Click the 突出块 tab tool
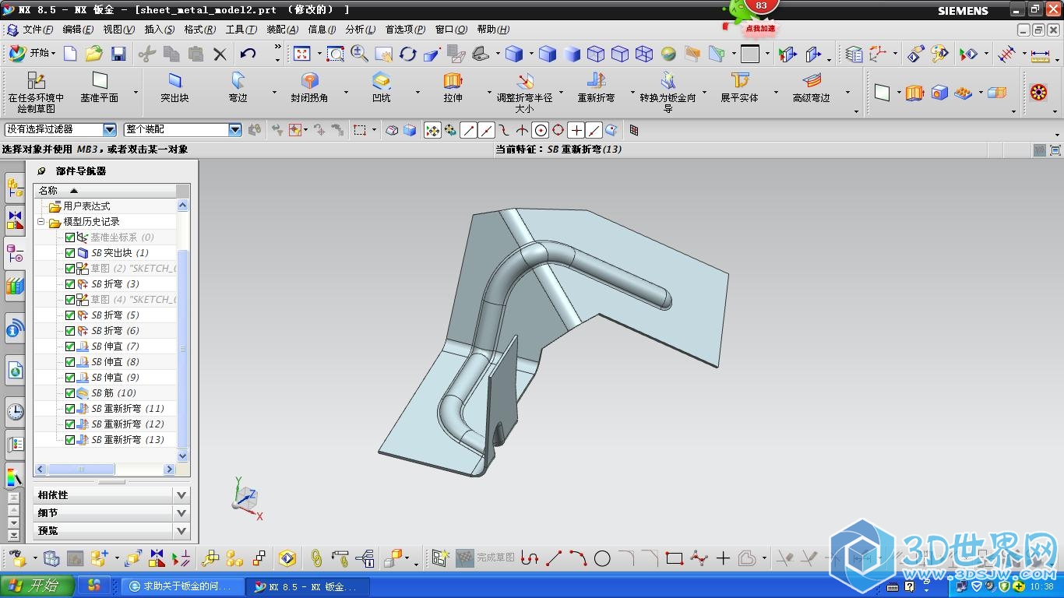This screenshot has width=1064, height=598. [x=174, y=88]
